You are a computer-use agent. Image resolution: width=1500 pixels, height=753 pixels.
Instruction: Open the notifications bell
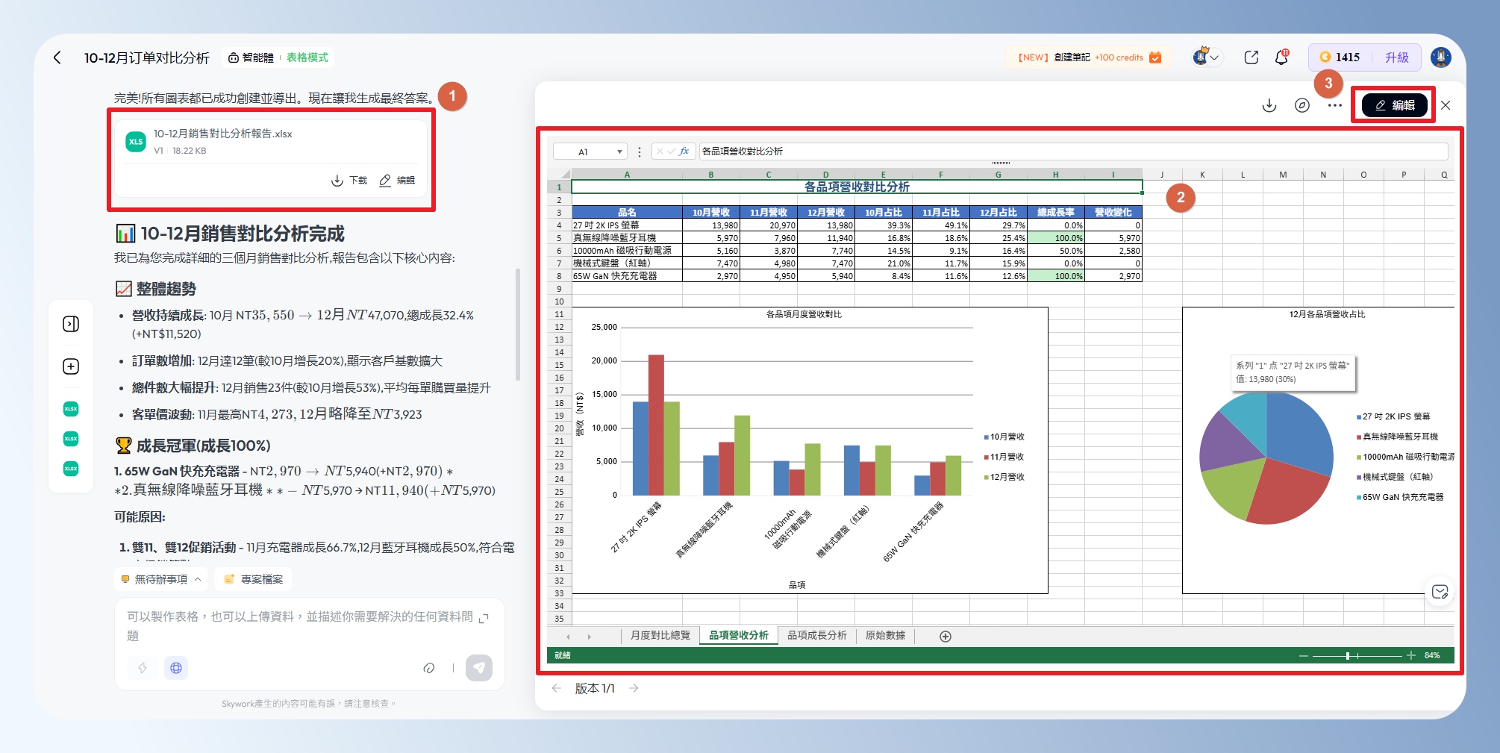pyautogui.click(x=1281, y=57)
